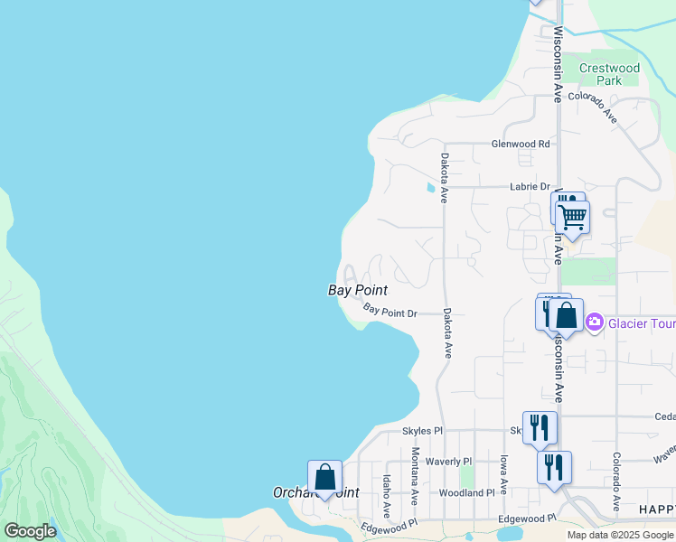
Task: Click the shopping cart marker on Wisconsin Ave
Action: coord(572,218)
